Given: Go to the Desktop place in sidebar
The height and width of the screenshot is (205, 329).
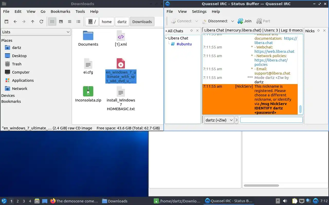Looking at the screenshot, I should 19,56.
